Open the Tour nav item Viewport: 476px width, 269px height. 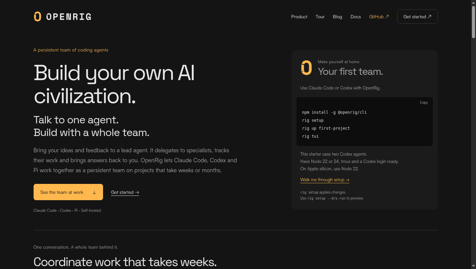click(x=320, y=17)
